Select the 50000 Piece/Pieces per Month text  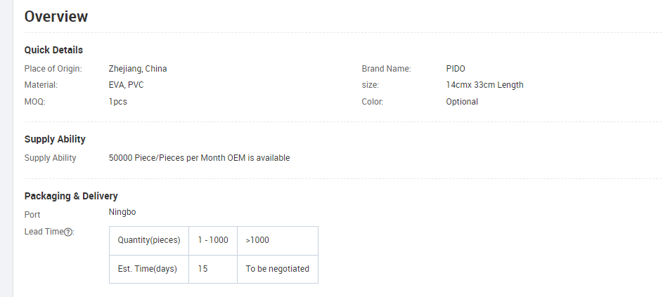pos(166,158)
